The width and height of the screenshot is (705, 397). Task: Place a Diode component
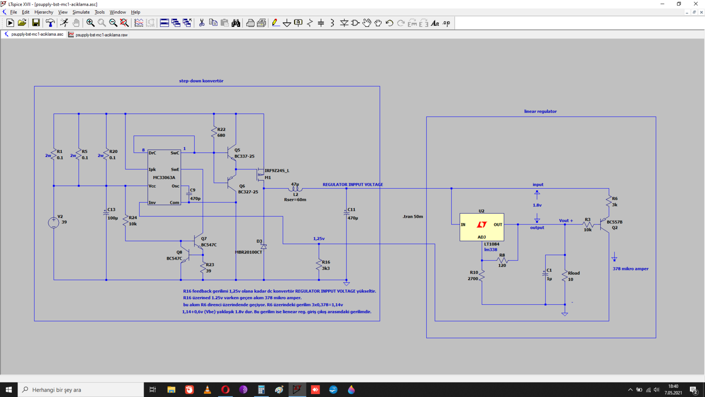pos(344,23)
